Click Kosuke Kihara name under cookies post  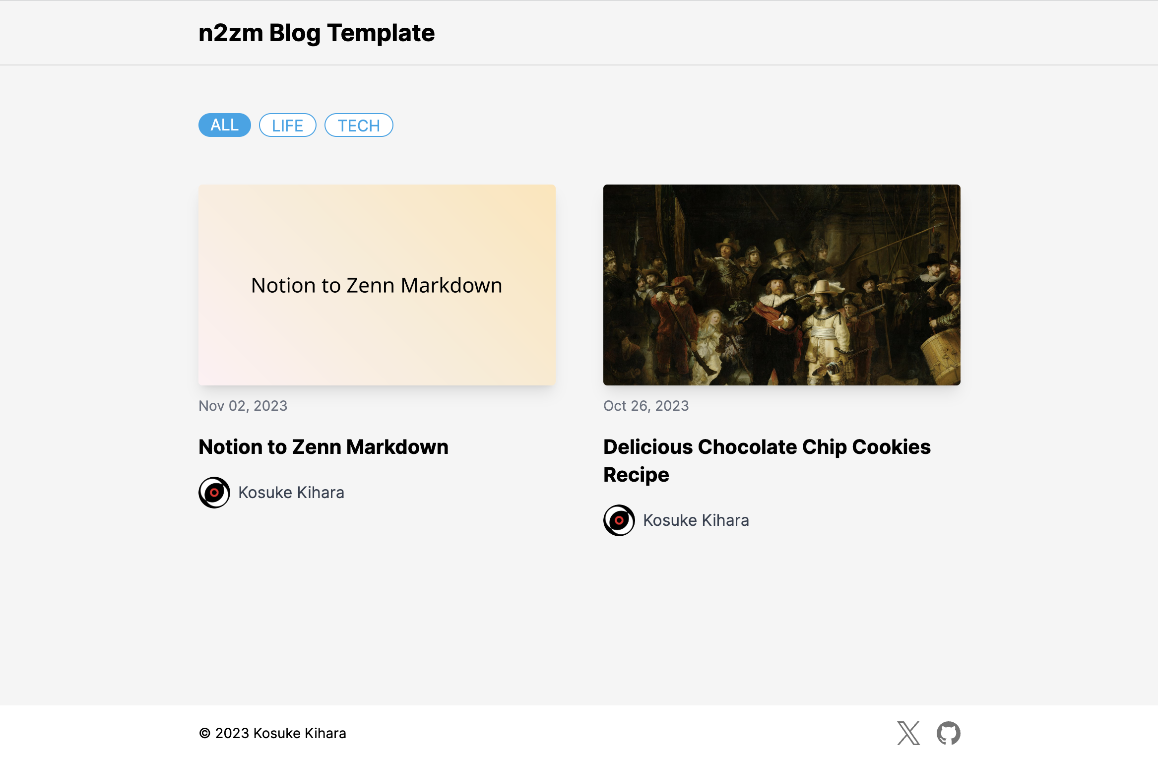696,520
